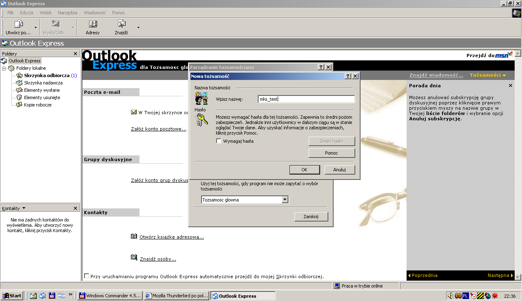Screen dimensions: 522x301
Task: Click the identity people icon in Nowa tożsamość
Action: click(201, 99)
